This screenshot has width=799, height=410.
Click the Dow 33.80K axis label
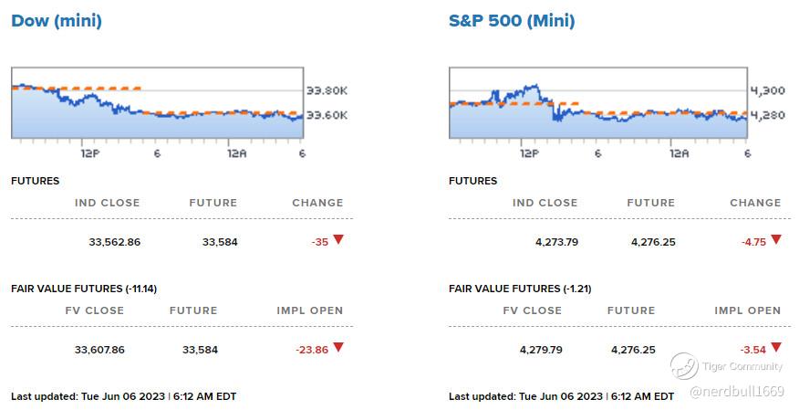coord(327,90)
